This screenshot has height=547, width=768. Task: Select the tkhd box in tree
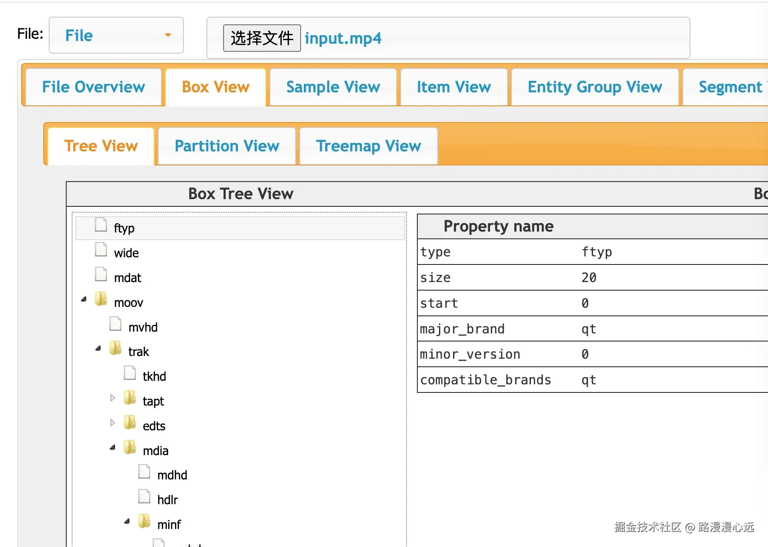point(154,376)
